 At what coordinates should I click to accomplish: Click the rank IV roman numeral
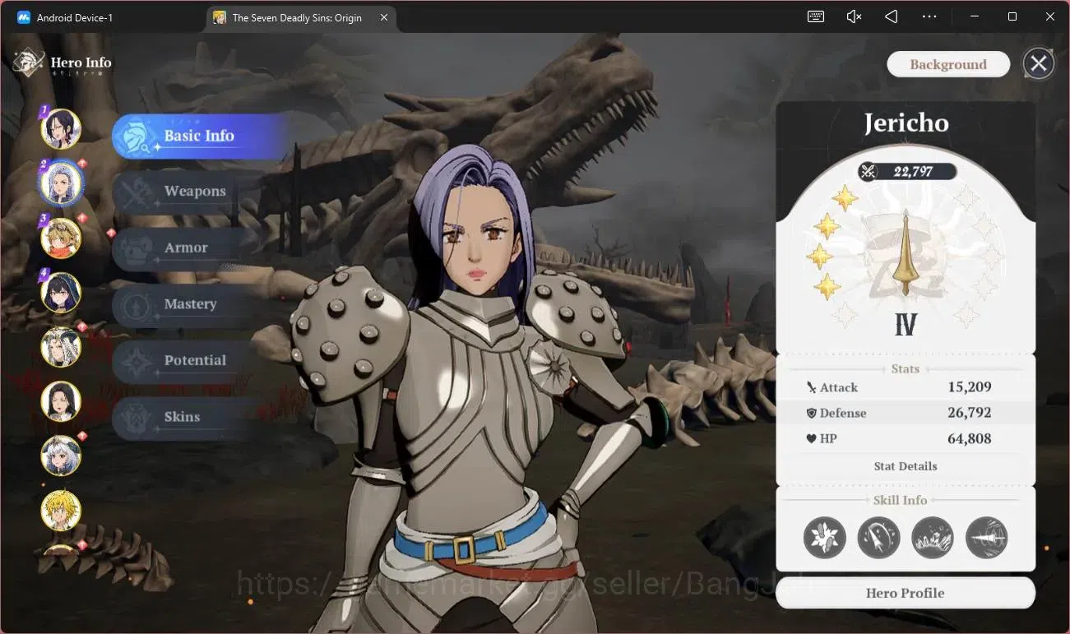click(x=906, y=325)
